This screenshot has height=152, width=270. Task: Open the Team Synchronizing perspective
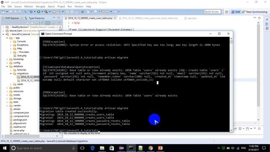(x=255, y=12)
